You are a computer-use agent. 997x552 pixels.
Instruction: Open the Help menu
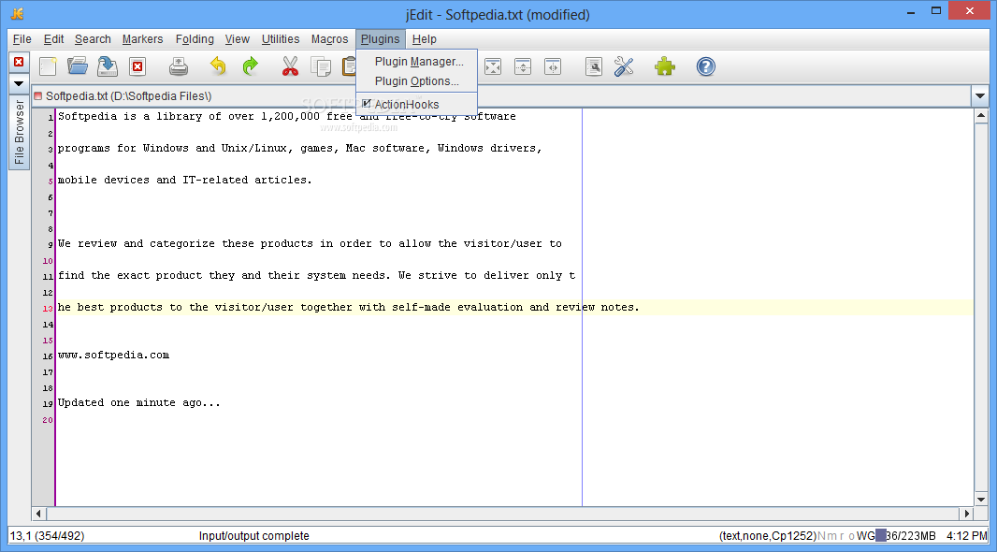424,38
